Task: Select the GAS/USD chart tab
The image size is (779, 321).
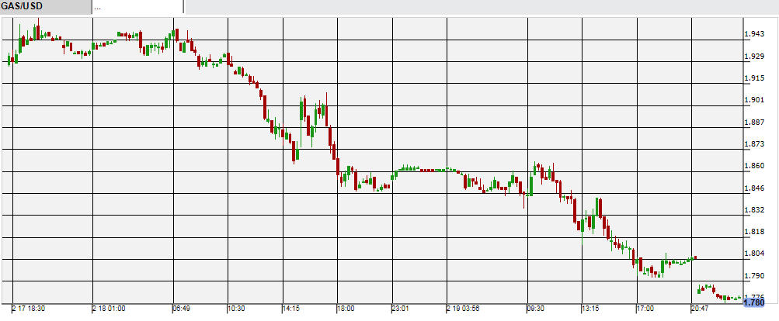Action: 45,7
